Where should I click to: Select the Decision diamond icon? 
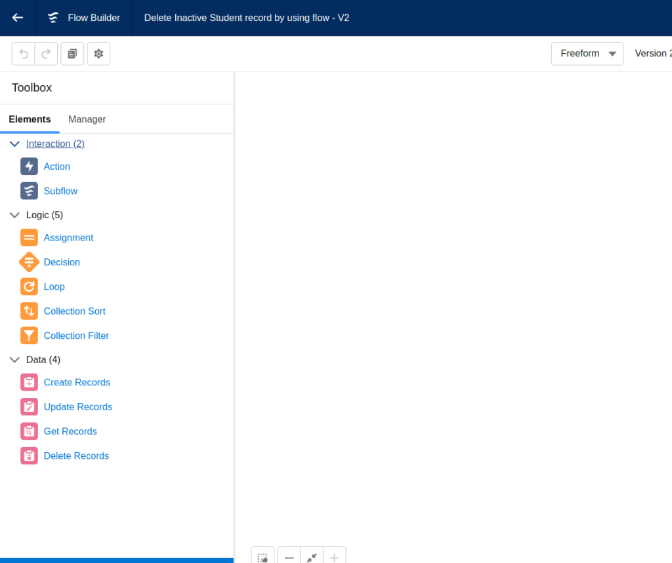pos(29,262)
